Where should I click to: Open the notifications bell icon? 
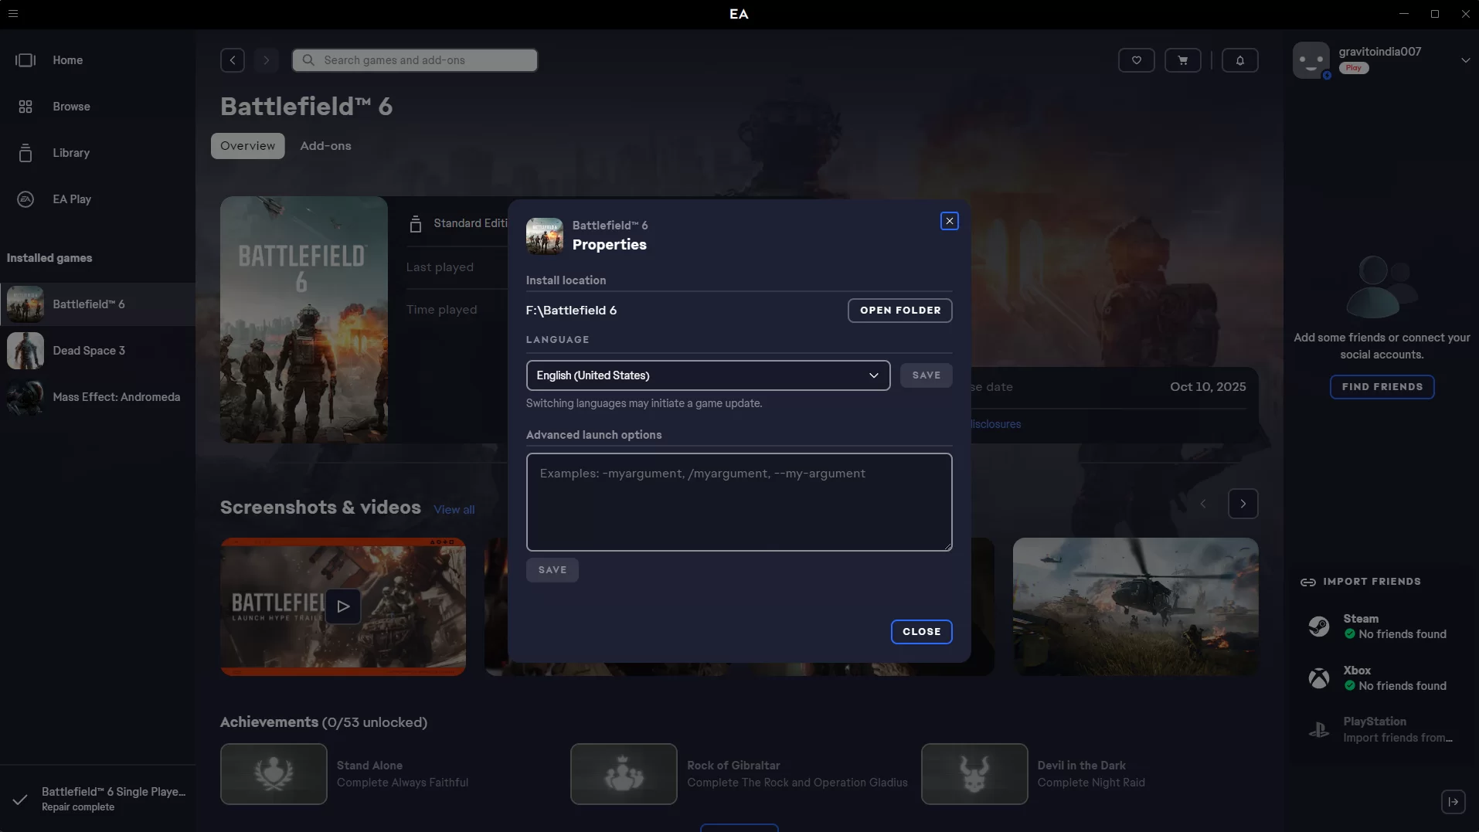pyautogui.click(x=1239, y=60)
